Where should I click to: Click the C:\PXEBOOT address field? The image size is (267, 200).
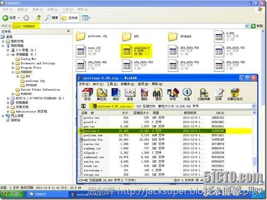click(x=129, y=26)
